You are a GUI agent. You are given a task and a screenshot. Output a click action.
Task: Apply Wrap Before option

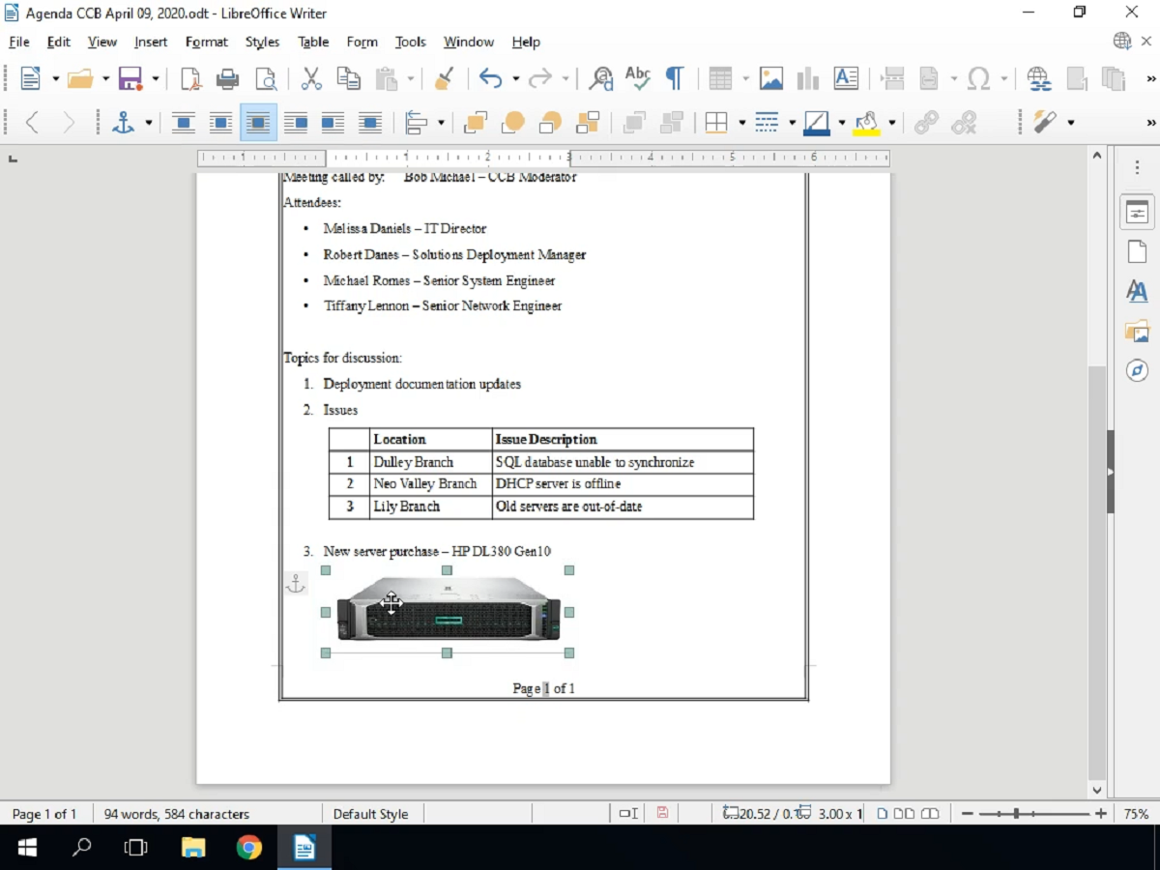296,123
